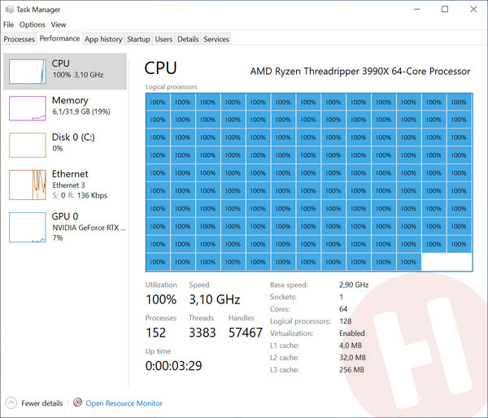Click the Base speed 2,90 GHz value
The height and width of the screenshot is (418, 488).
(354, 285)
